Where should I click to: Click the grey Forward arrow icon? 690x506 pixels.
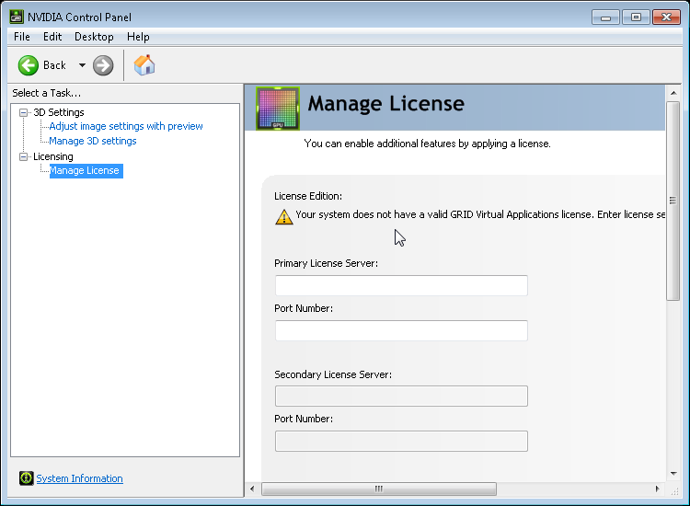coord(103,65)
